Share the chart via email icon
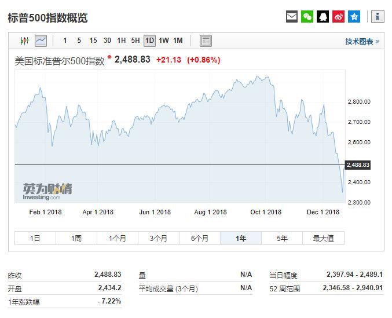Screen dimensions: 392x318 click(x=291, y=17)
